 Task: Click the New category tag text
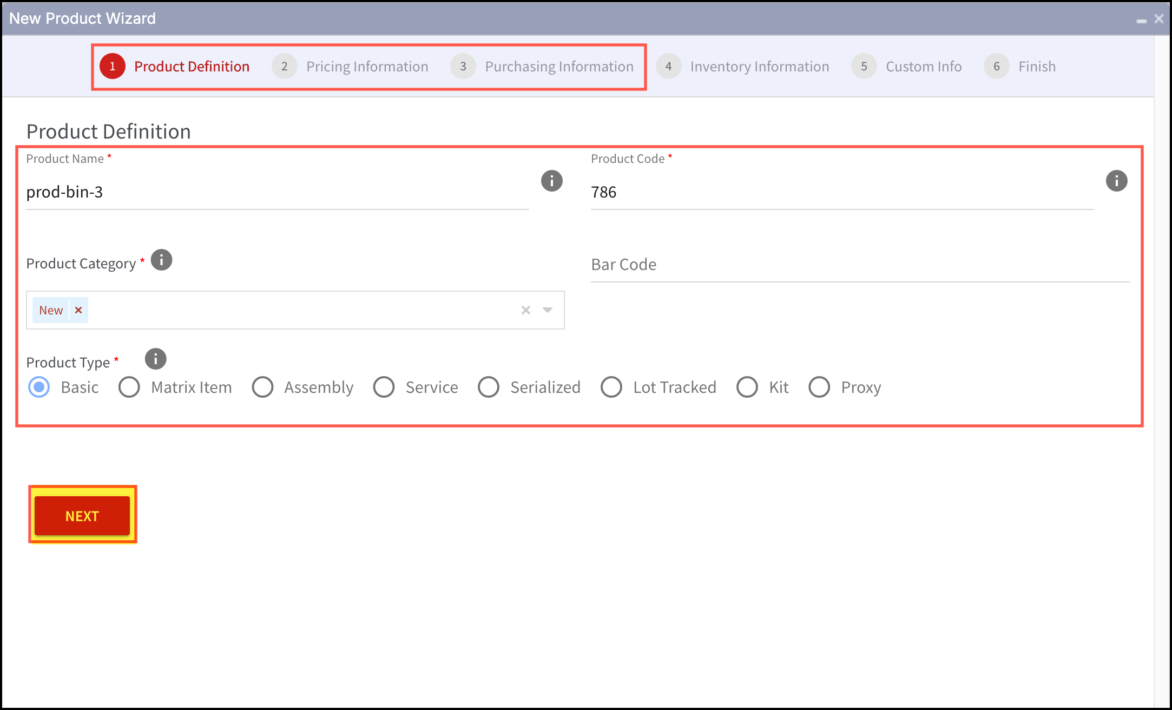point(51,310)
